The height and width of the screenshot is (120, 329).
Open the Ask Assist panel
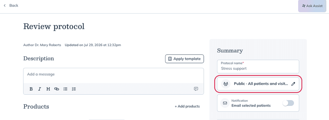click(x=312, y=6)
